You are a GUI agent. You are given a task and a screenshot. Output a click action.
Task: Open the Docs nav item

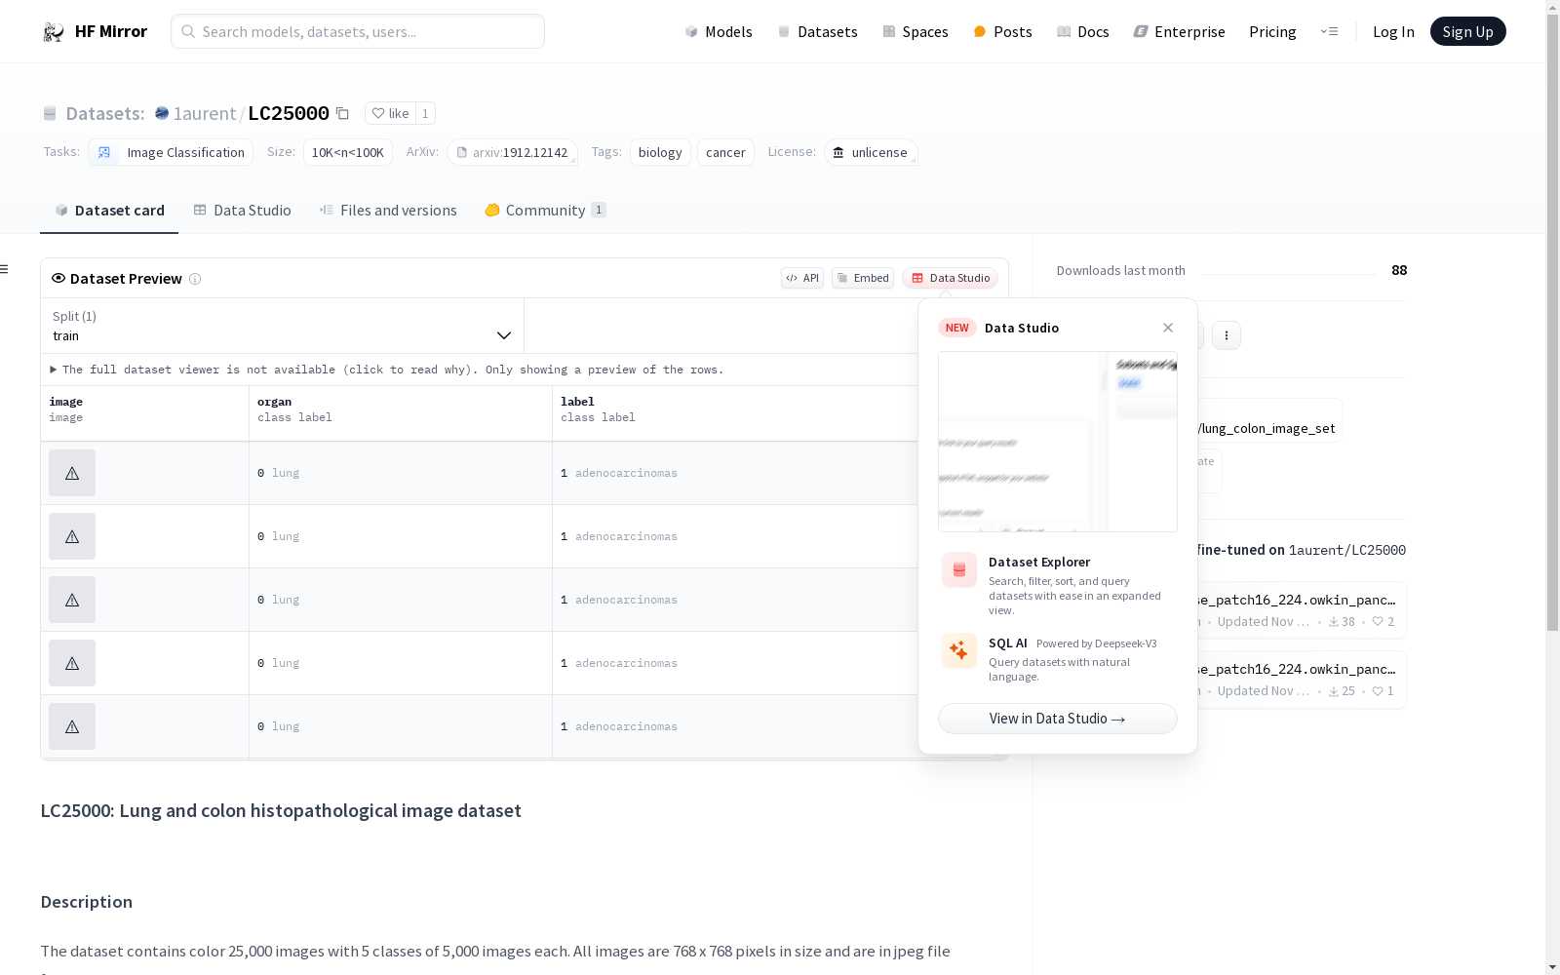1083,31
